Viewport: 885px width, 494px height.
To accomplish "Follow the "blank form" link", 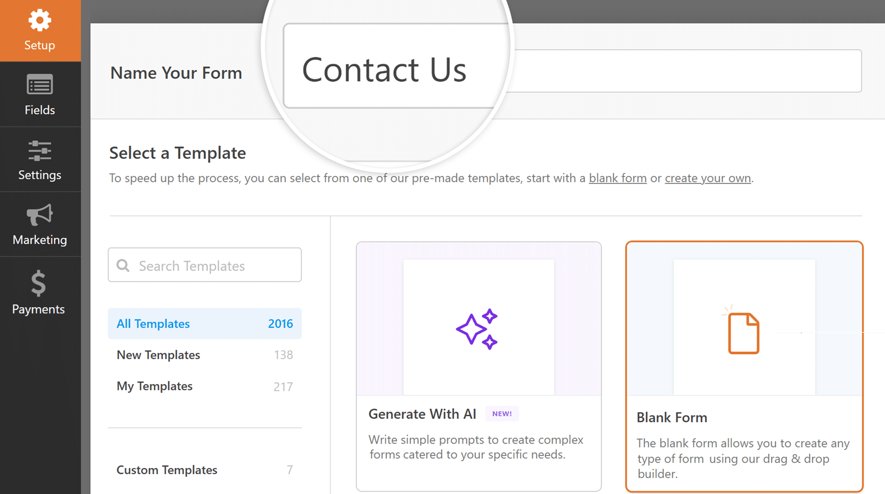I will (x=617, y=178).
